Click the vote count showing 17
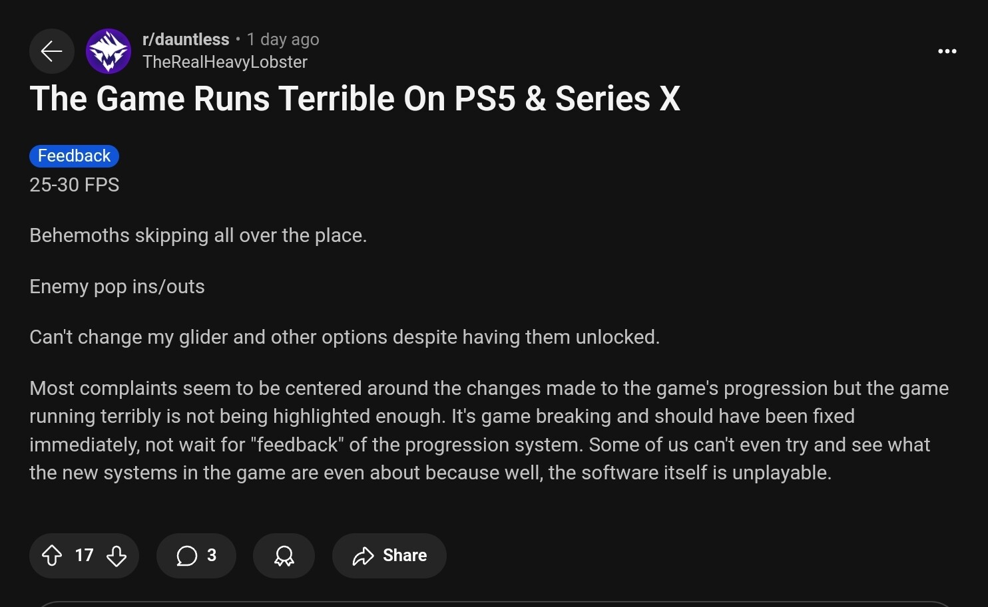 coord(84,556)
